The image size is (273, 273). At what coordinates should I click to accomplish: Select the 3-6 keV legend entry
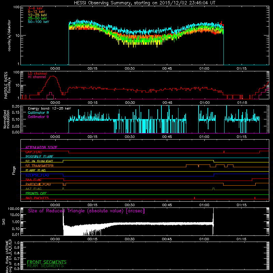coord(35,8)
